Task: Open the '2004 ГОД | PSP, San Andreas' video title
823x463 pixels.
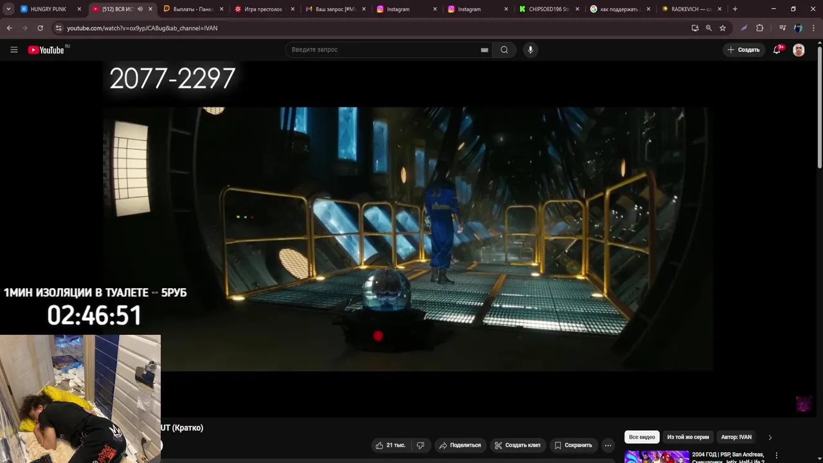Action: 728,457
